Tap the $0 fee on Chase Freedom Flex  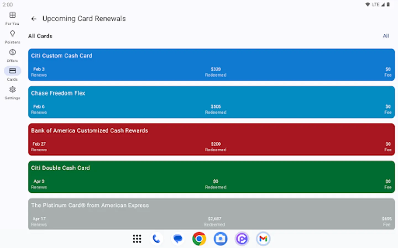(388, 106)
